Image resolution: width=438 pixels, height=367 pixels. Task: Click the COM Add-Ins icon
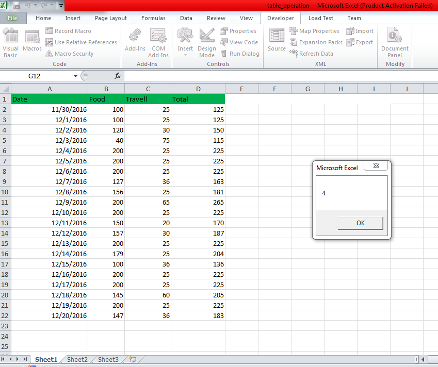tap(158, 41)
